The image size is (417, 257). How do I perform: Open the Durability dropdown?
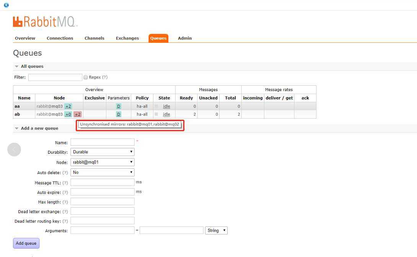(103, 152)
